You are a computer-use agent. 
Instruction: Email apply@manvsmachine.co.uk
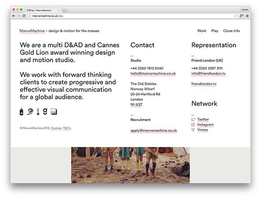(x=154, y=131)
